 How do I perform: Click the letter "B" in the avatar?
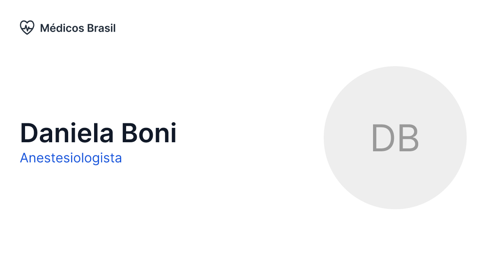pyautogui.click(x=408, y=138)
